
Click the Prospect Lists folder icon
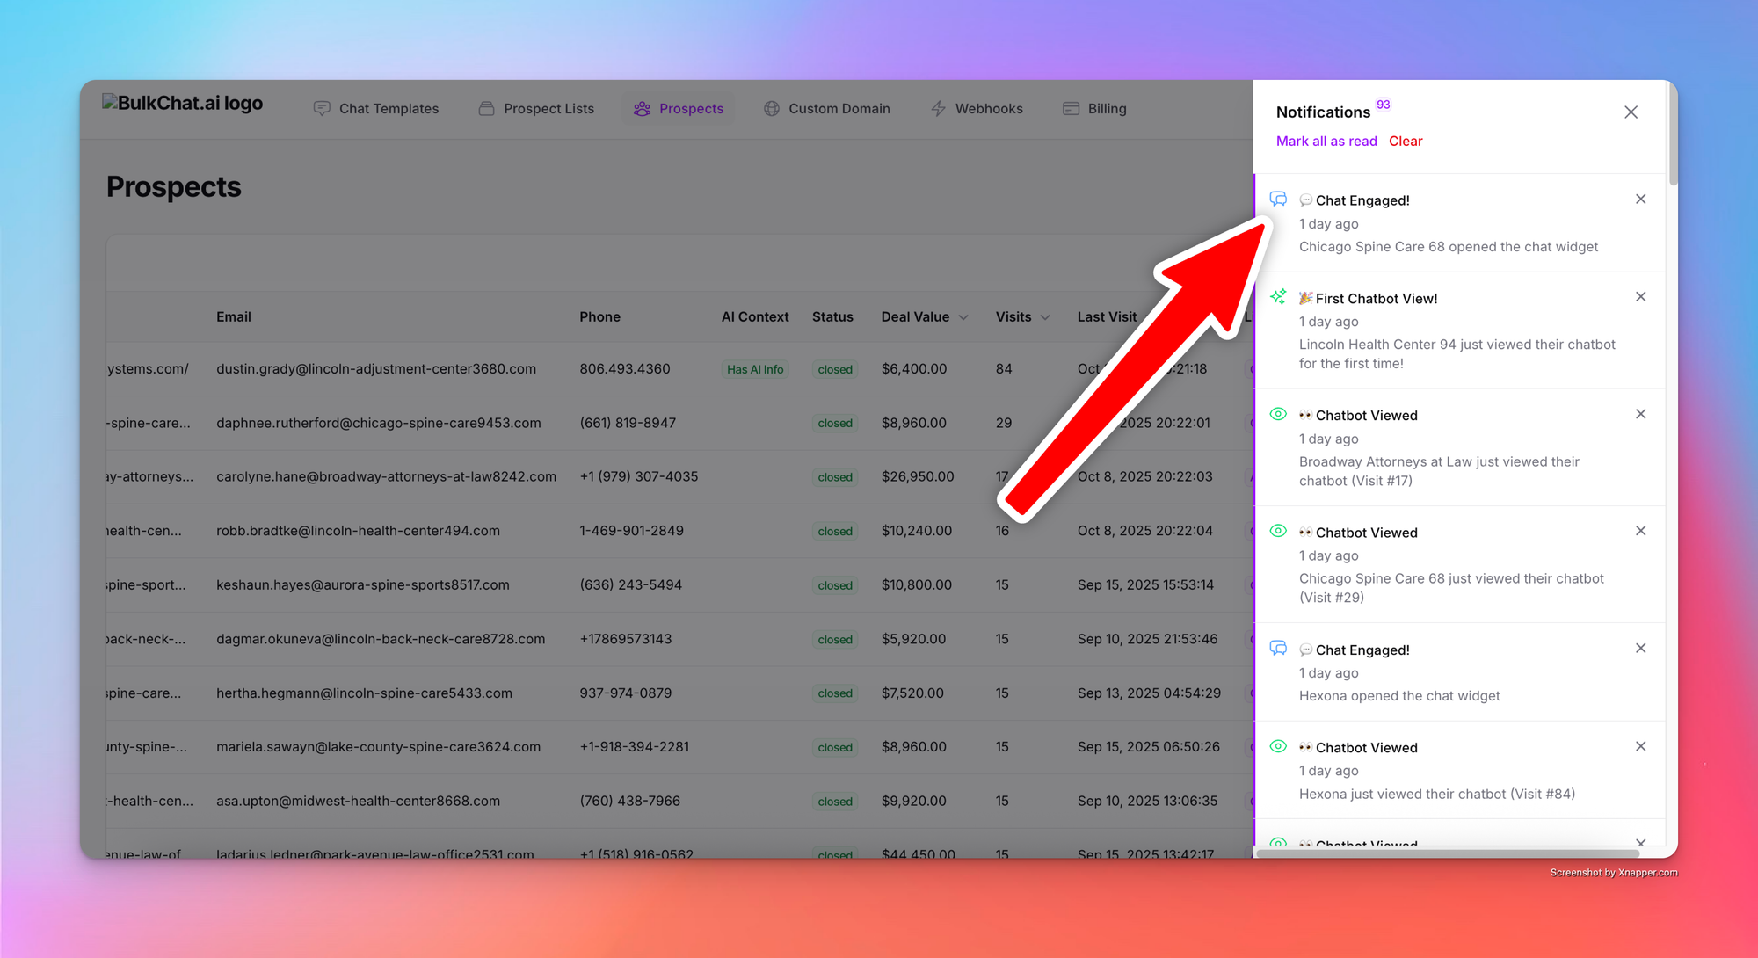pyautogui.click(x=486, y=109)
